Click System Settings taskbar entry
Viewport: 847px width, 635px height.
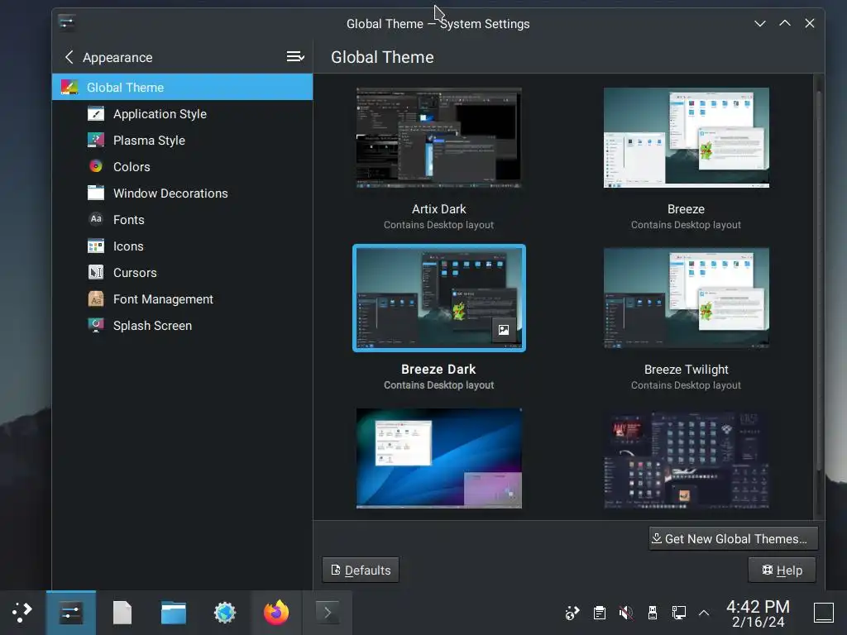point(71,613)
